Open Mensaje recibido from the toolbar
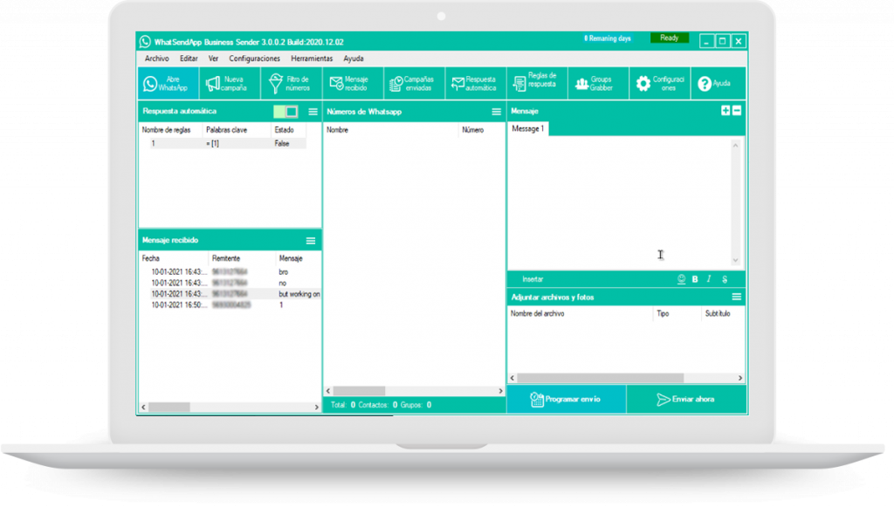Screen dimensions: 894x507 [x=353, y=84]
